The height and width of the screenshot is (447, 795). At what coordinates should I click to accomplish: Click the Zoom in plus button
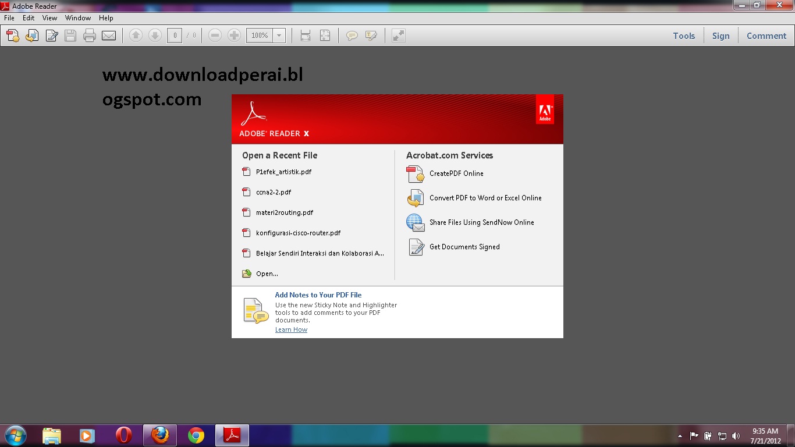coord(234,36)
